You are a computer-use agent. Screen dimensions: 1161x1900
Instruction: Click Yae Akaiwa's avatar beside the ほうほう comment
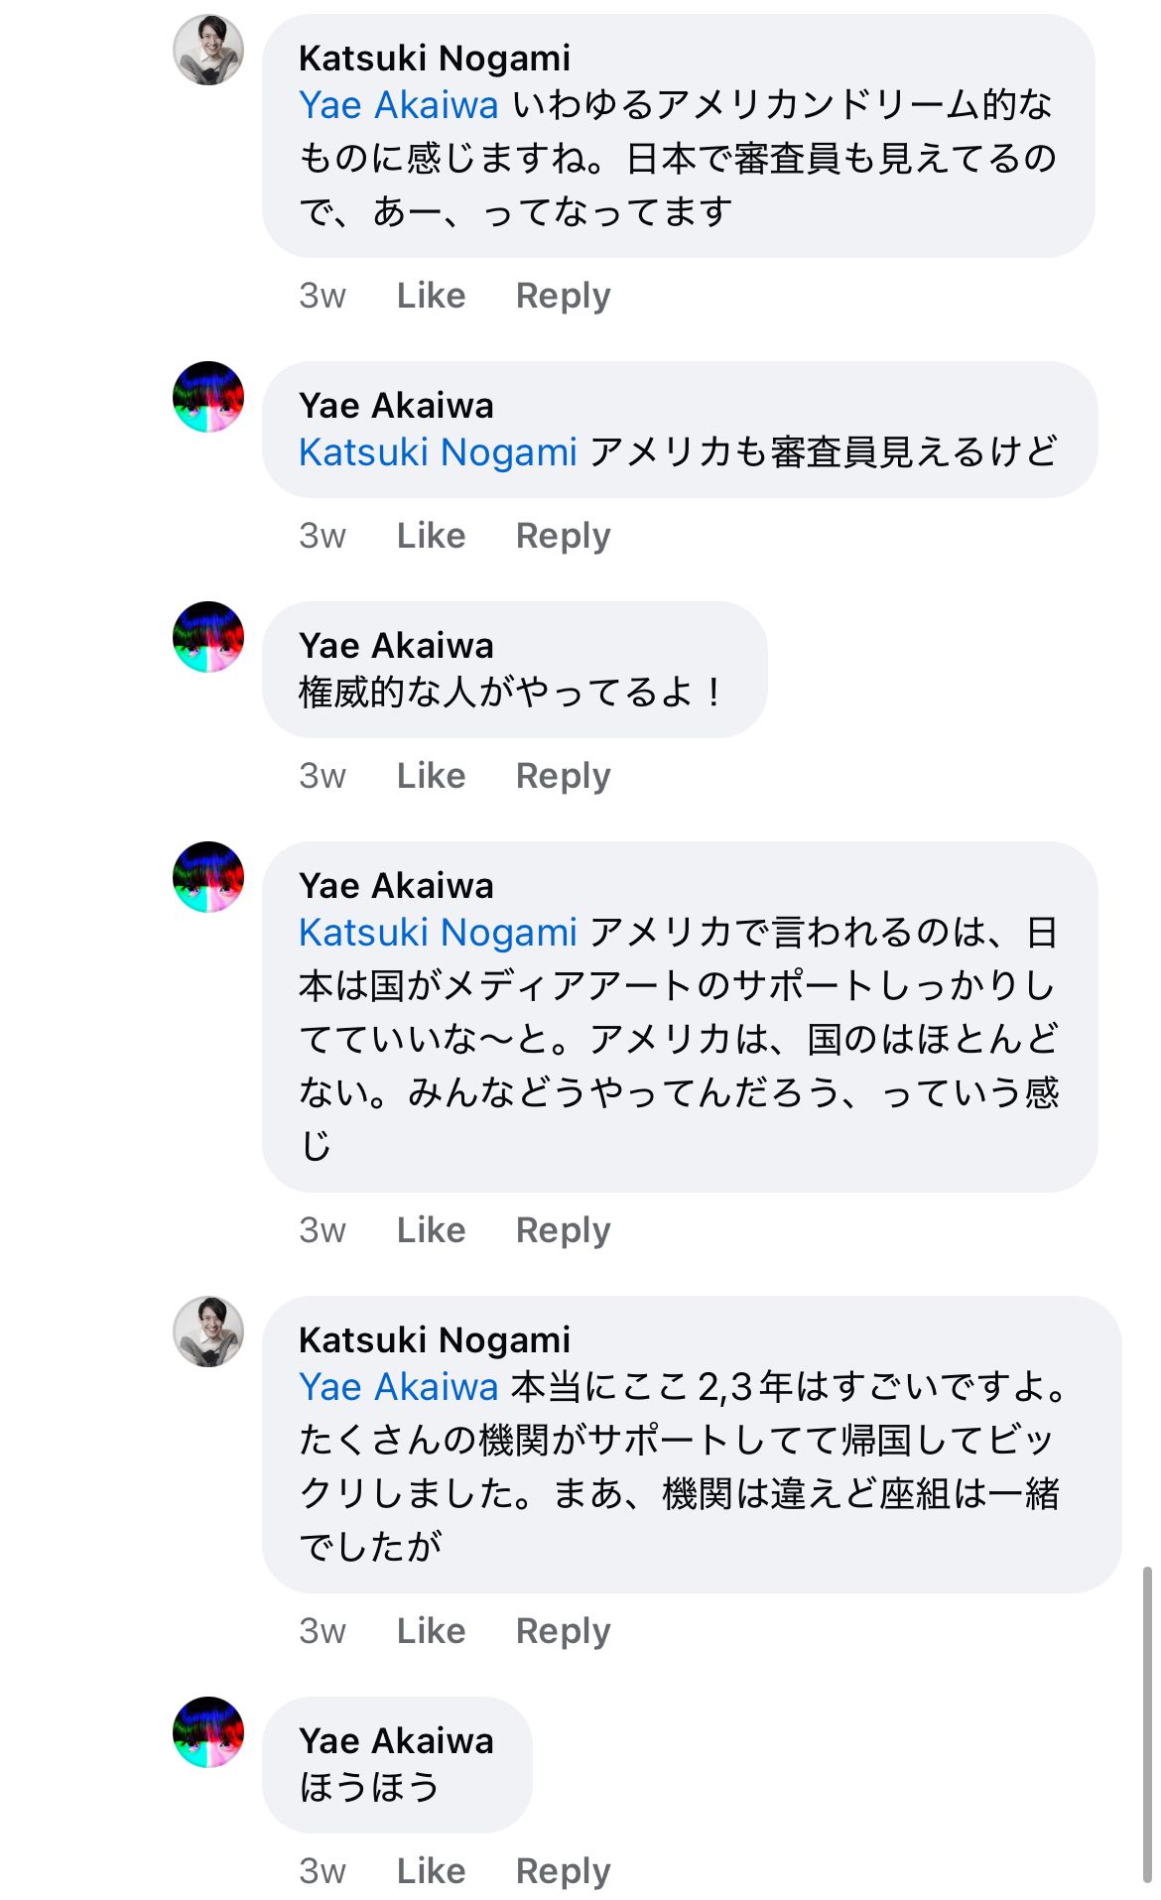click(x=208, y=1732)
